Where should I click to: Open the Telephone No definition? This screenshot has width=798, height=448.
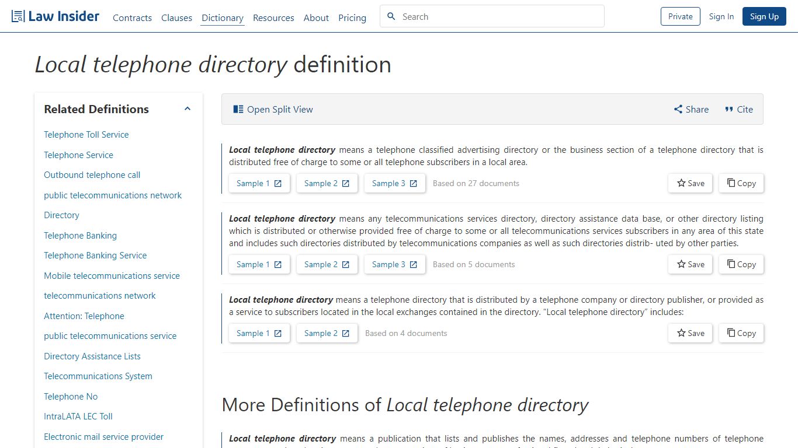click(x=71, y=397)
